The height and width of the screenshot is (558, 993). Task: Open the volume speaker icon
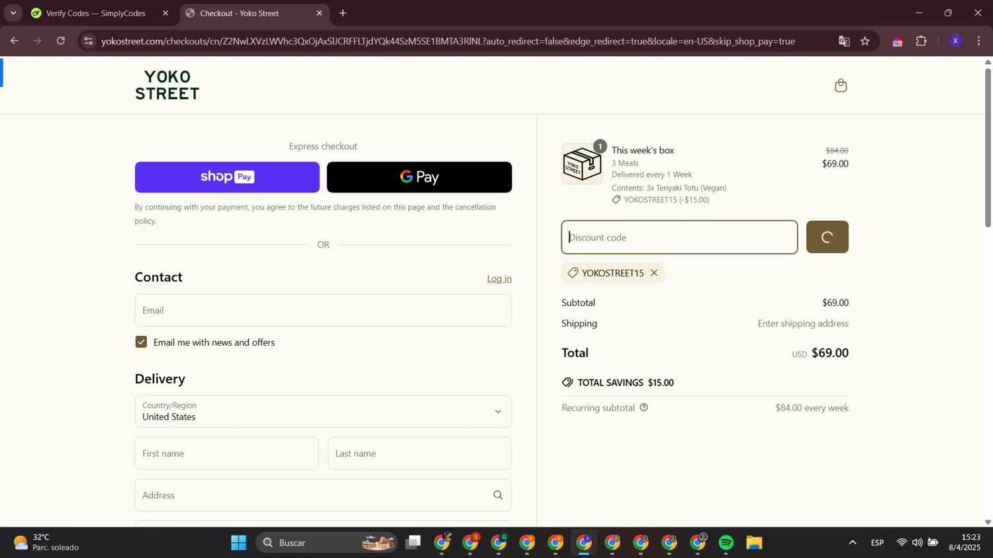917,543
